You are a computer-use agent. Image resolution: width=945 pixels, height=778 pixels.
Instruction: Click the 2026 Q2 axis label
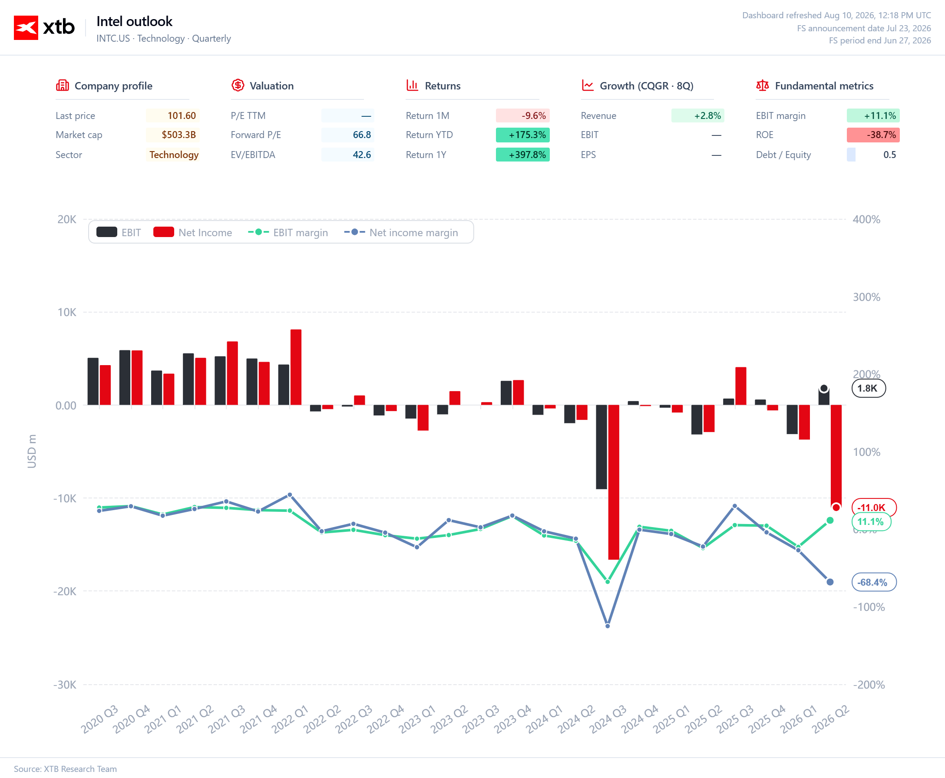pyautogui.click(x=830, y=719)
